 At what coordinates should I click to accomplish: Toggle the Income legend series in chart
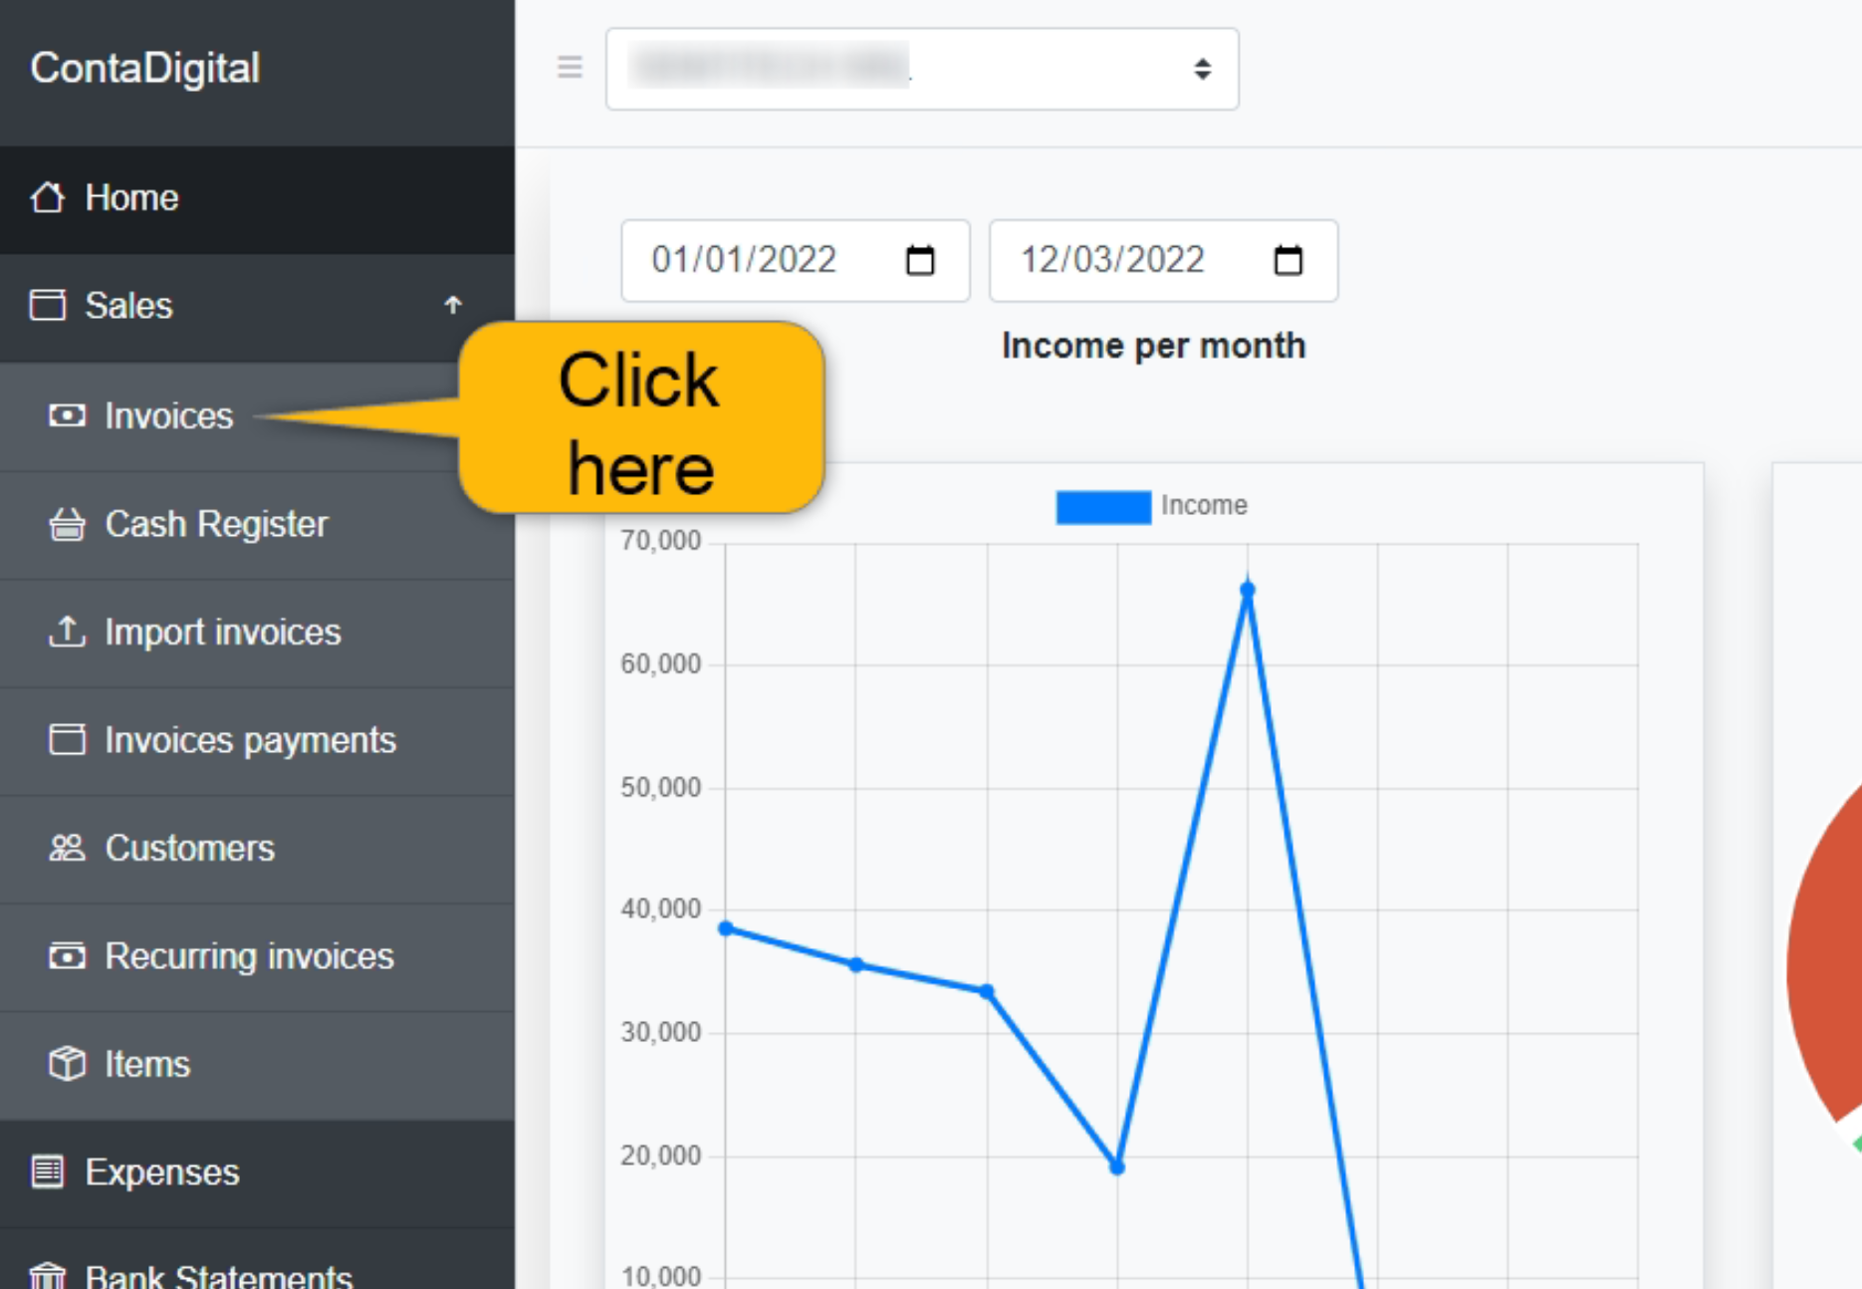click(1203, 506)
